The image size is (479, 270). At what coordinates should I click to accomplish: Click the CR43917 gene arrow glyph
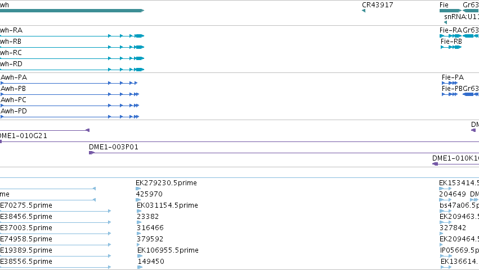coord(364,11)
